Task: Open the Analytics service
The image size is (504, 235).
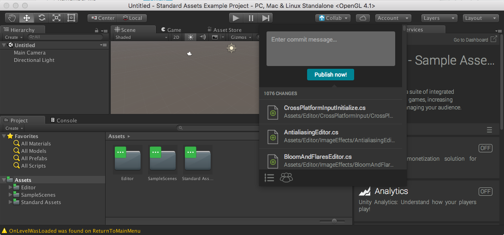Action: (x=391, y=191)
